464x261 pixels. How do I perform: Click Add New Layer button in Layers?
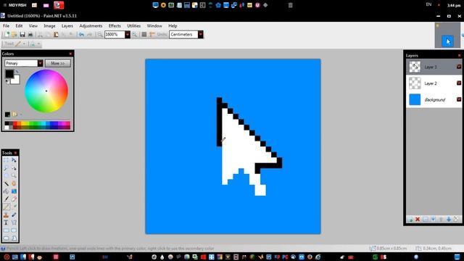click(x=410, y=219)
